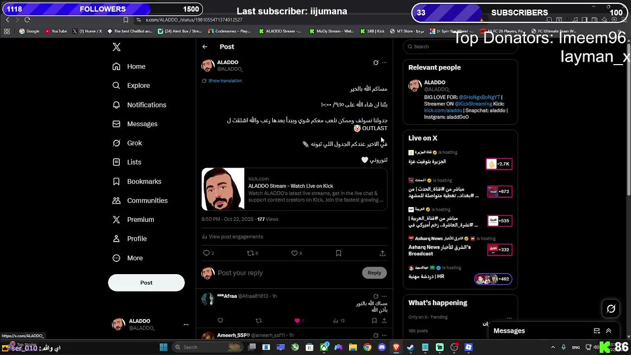Open Grok from the sidebar
The image size is (631, 355).
point(127,143)
